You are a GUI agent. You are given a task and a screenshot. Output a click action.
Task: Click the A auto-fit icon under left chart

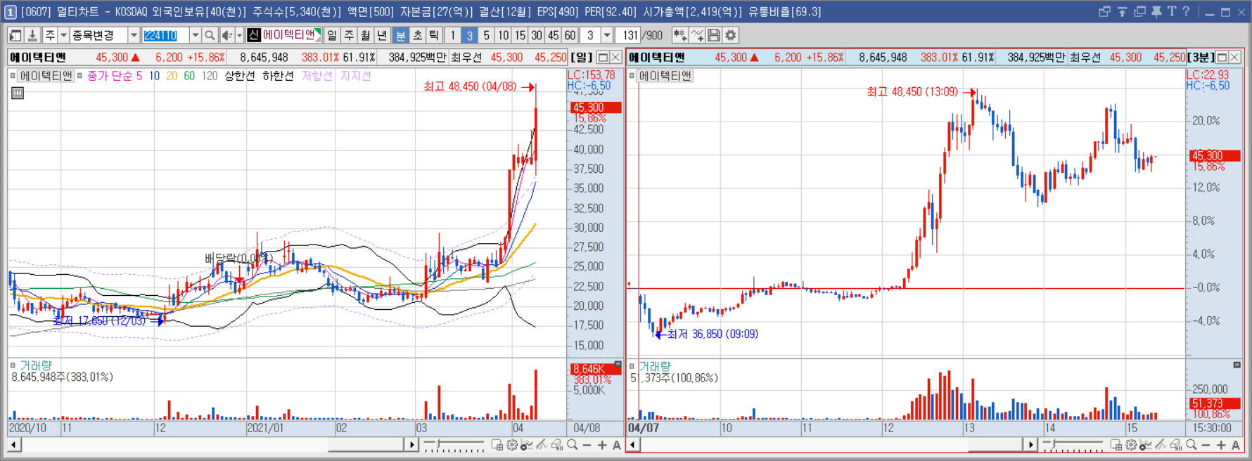(617, 445)
